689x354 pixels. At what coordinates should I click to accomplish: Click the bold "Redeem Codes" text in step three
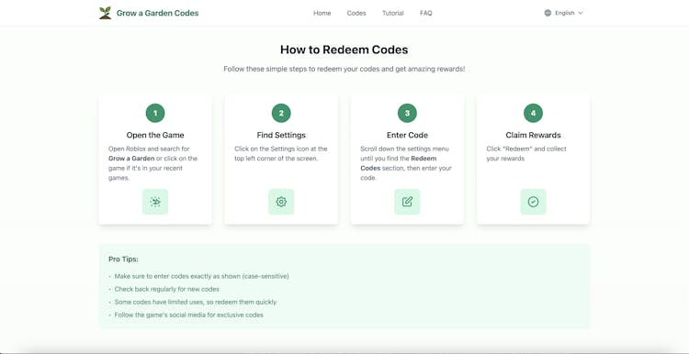[x=399, y=163]
